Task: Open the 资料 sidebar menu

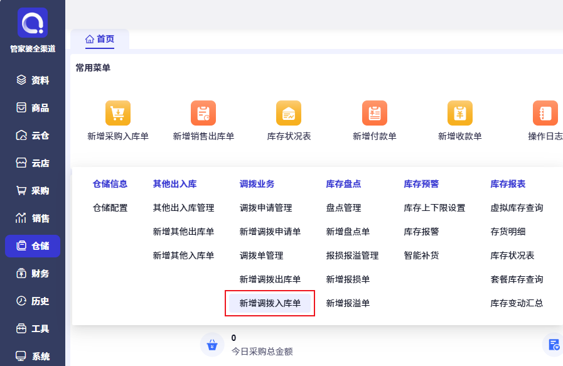Action: pyautogui.click(x=33, y=80)
